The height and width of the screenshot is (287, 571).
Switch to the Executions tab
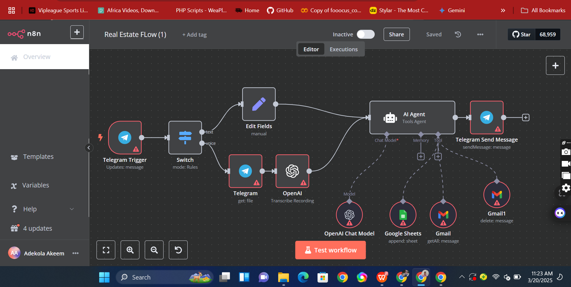point(343,49)
